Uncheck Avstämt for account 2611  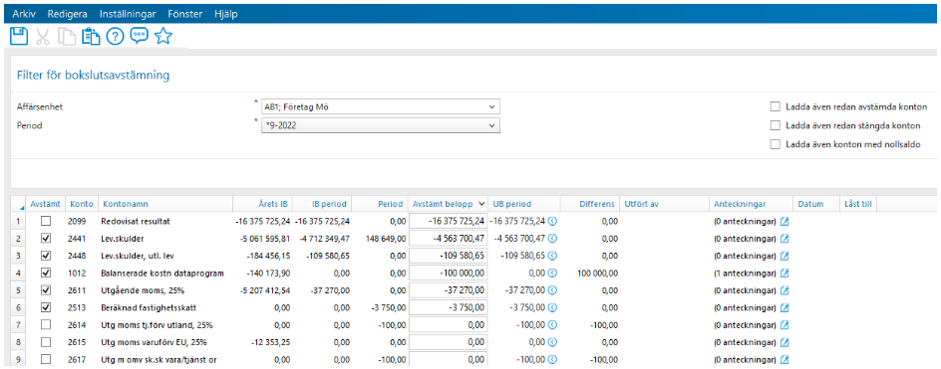46,290
